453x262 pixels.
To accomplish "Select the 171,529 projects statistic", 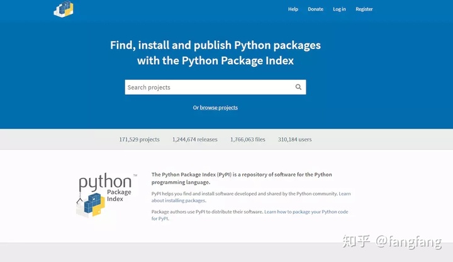I will click(x=139, y=139).
